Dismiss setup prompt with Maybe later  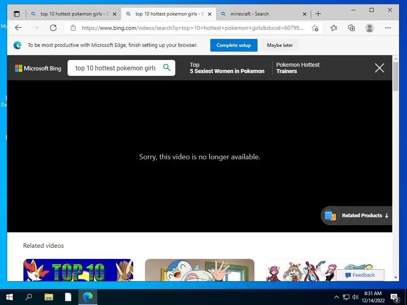coord(280,45)
